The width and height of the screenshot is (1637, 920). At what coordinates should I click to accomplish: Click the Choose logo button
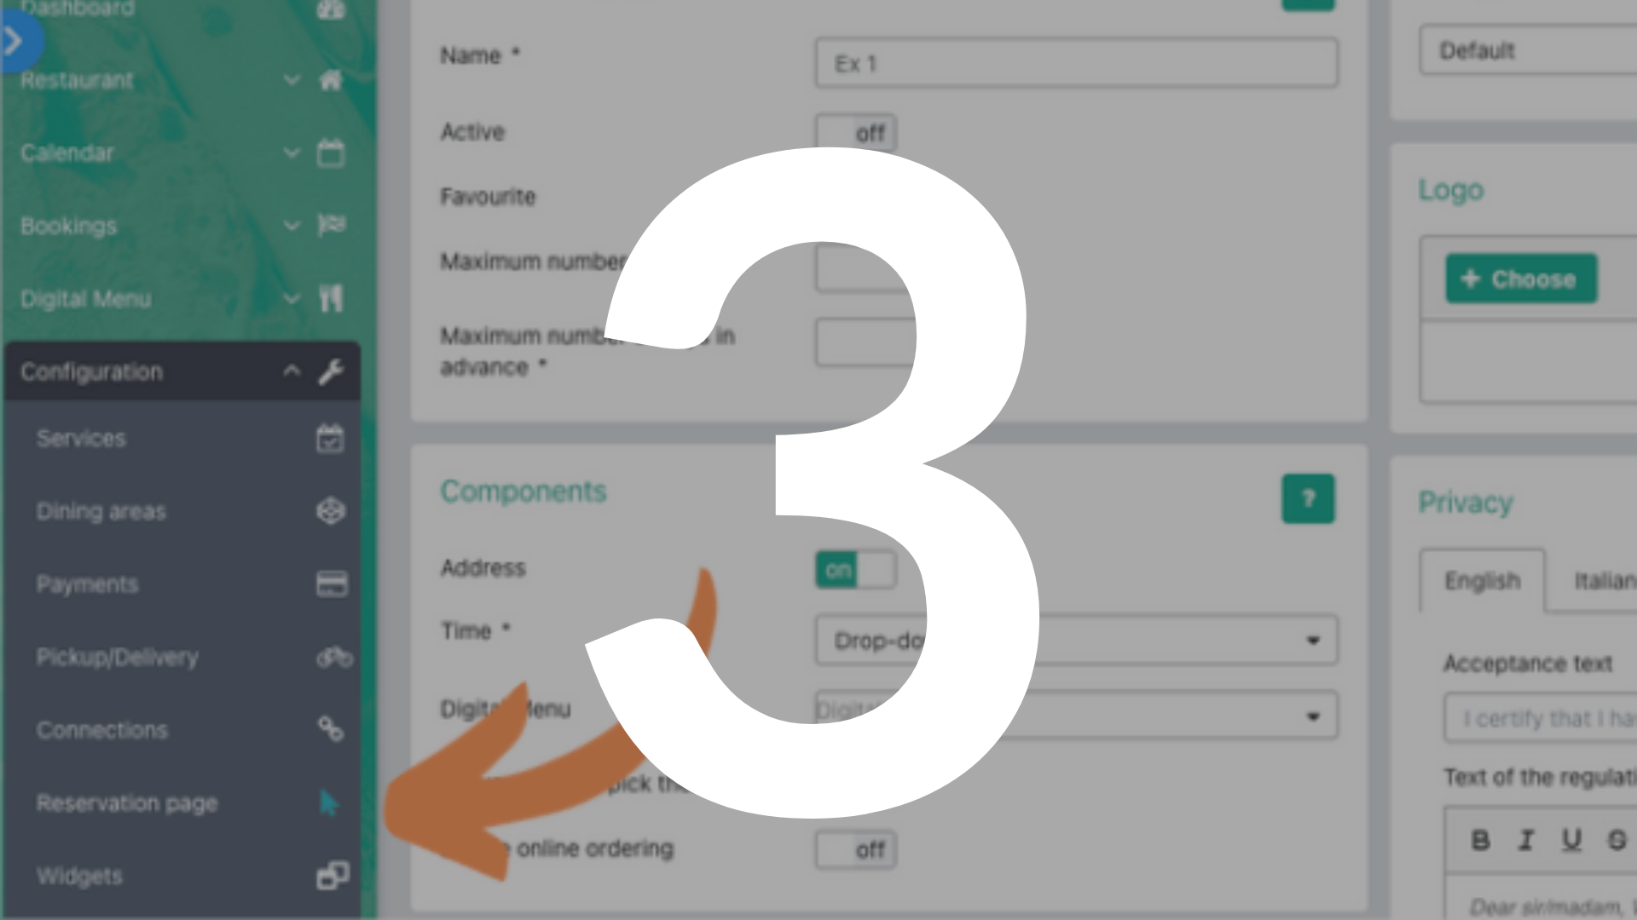tap(1521, 278)
